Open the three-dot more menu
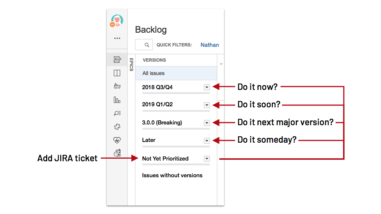381x214 pixels. point(117,38)
